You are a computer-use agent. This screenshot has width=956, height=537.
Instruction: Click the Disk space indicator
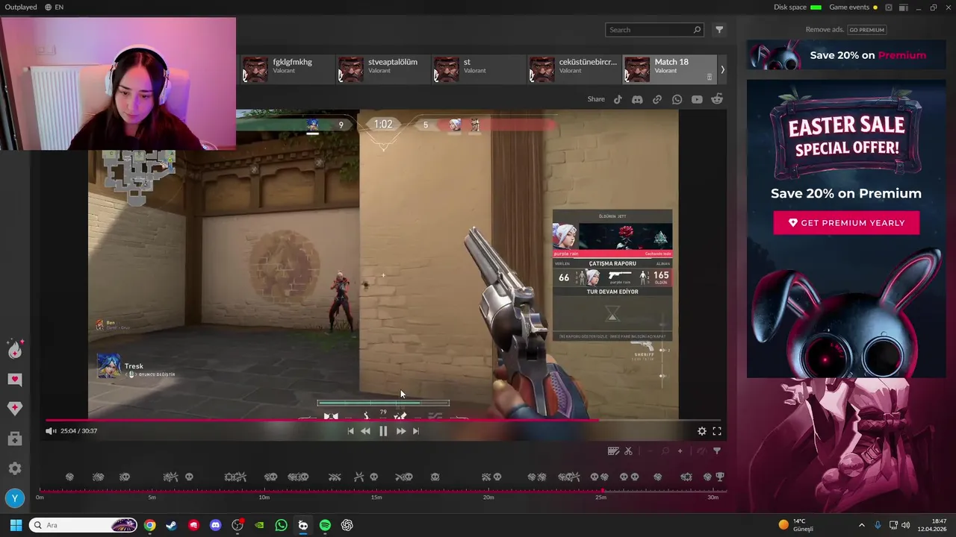pyautogui.click(x=797, y=7)
